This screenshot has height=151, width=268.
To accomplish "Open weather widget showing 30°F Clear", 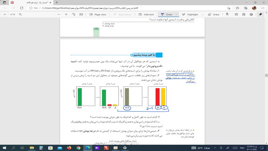I will click(x=201, y=148).
